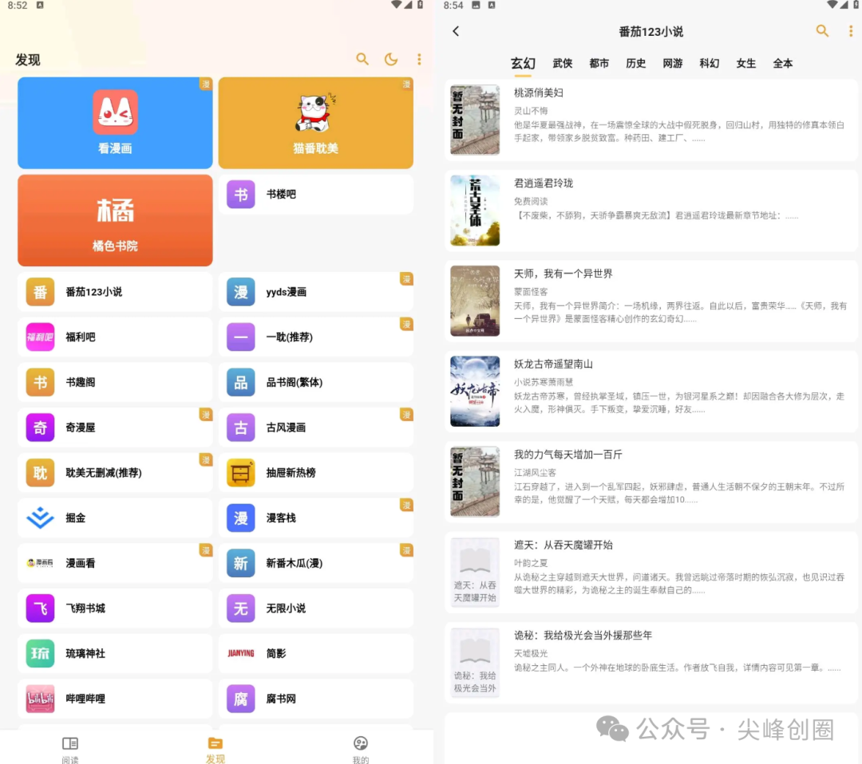Switch to the 网游 category tab
The height and width of the screenshot is (764, 862).
pyautogui.click(x=672, y=63)
